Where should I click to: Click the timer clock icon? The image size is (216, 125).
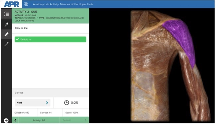pos(66,103)
